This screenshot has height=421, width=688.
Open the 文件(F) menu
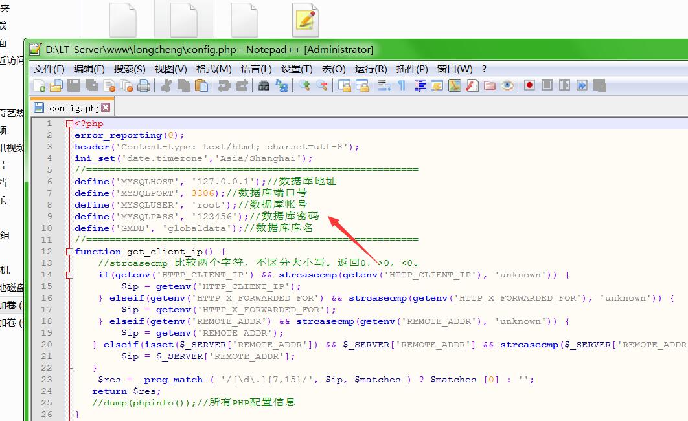(x=49, y=69)
